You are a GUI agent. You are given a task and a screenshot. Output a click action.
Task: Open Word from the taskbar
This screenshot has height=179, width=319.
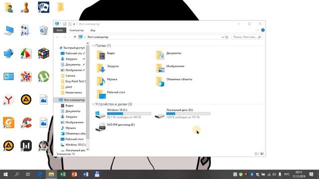click(86, 175)
